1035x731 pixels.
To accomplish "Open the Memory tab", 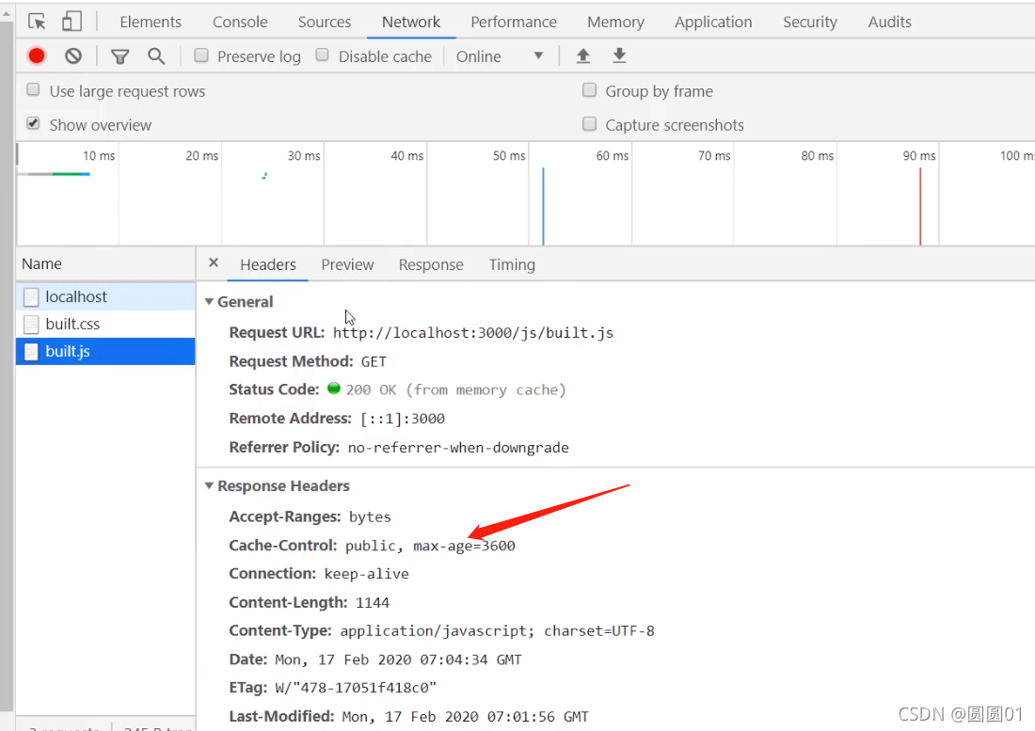I will pos(615,22).
